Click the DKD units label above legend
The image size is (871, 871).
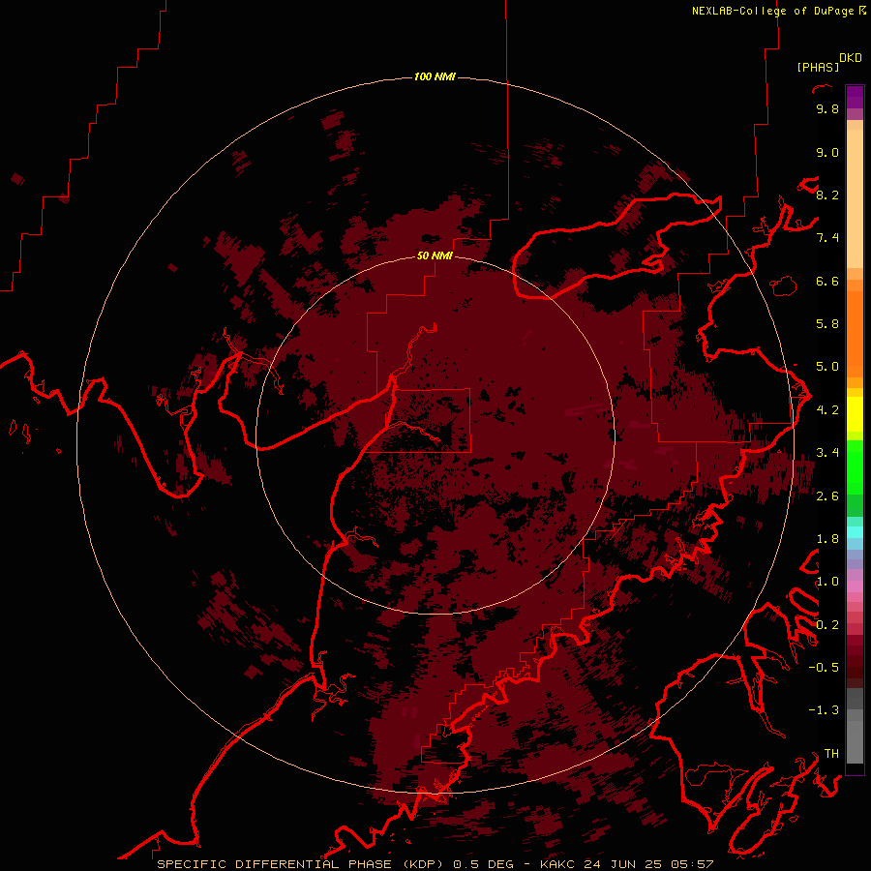pos(851,58)
